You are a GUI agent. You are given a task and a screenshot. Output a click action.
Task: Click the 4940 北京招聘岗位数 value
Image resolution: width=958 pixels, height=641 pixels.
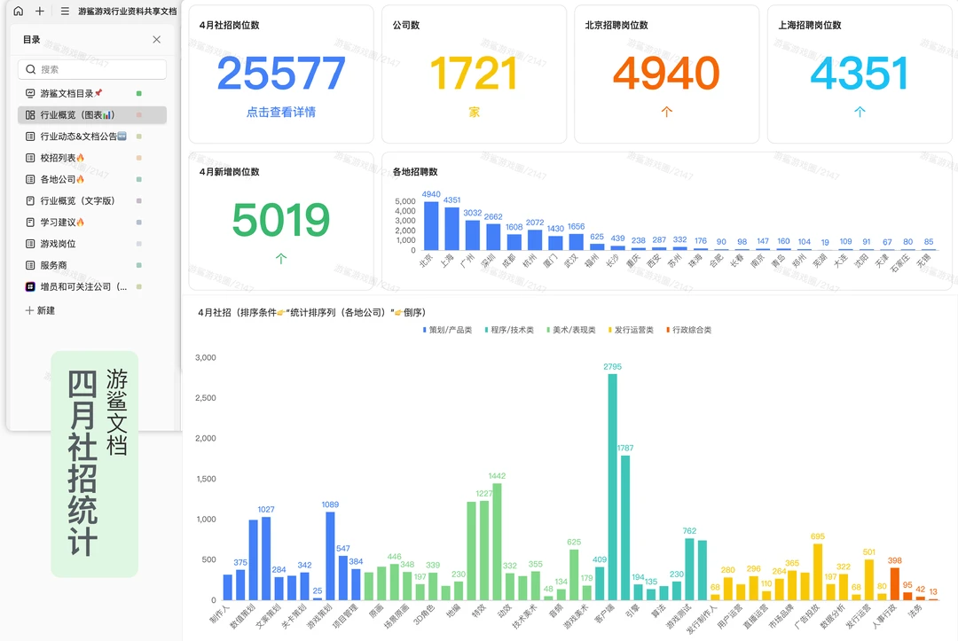point(666,74)
